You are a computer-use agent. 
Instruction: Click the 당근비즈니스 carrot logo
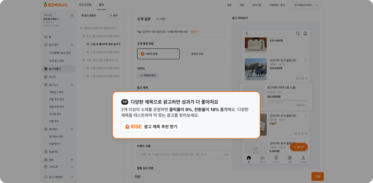(x=56, y=5)
